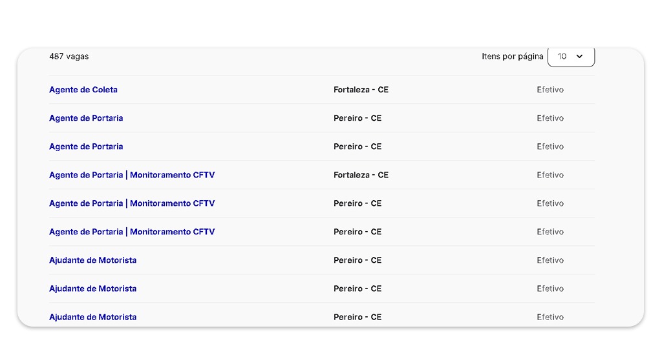Click Pereiro - CE in first Agente de Portaria row
This screenshot has width=662, height=346.
358,118
